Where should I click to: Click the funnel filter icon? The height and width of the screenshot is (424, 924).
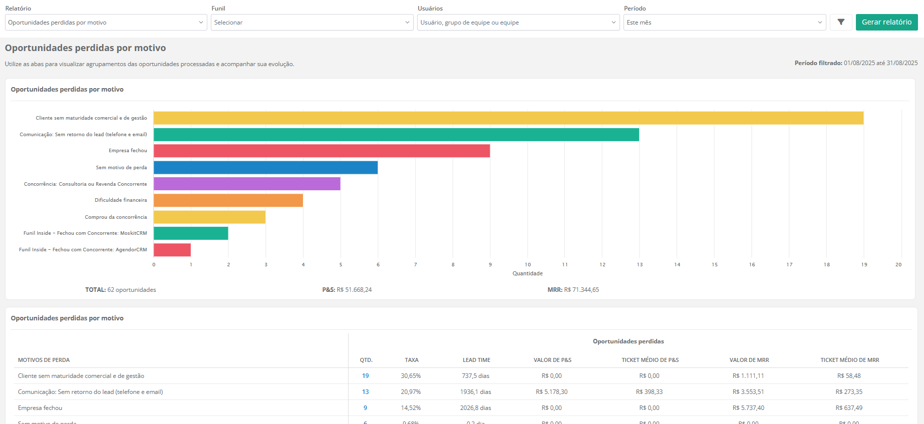(841, 22)
